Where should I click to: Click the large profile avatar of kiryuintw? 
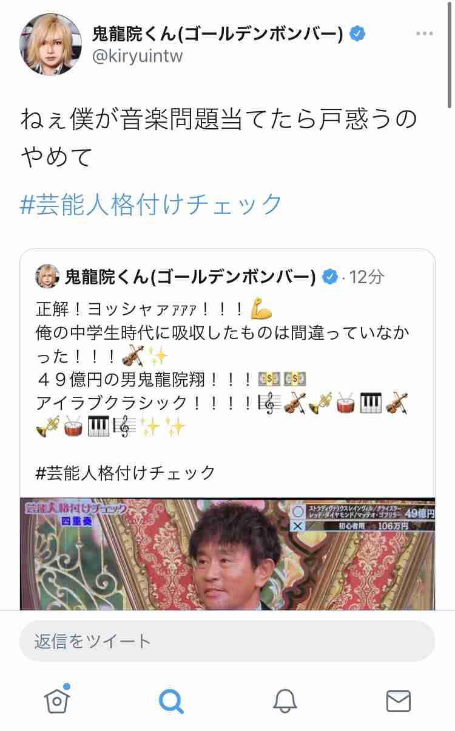click(50, 44)
